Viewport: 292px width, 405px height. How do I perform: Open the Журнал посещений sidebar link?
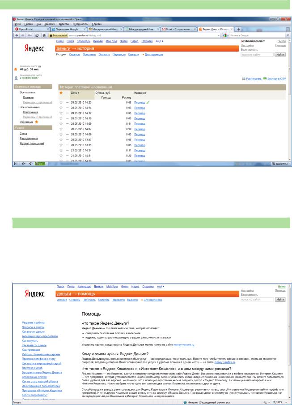tap(32, 144)
